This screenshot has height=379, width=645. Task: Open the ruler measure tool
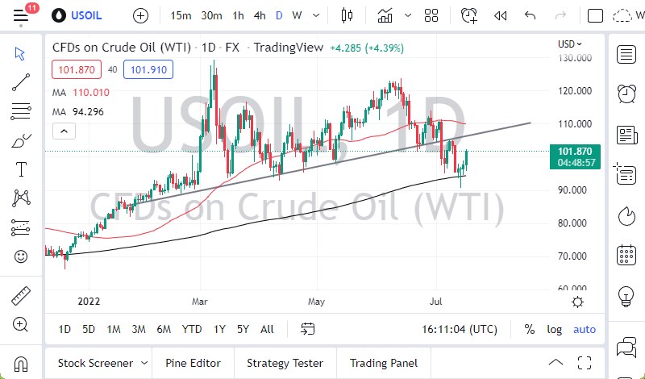21,297
